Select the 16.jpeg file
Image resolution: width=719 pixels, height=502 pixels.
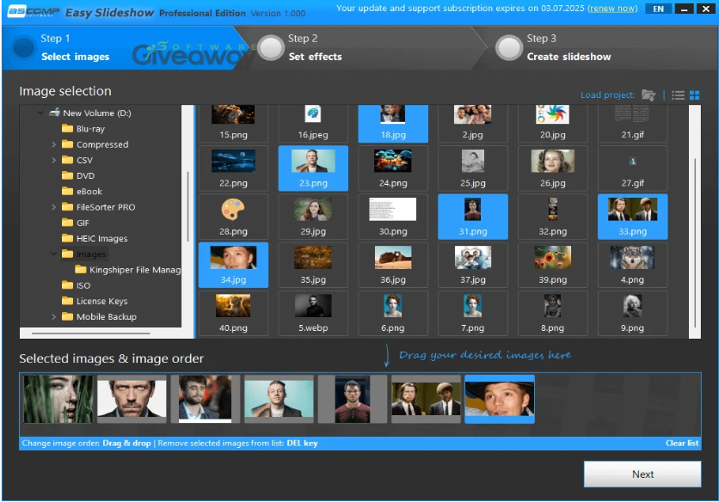[313, 123]
